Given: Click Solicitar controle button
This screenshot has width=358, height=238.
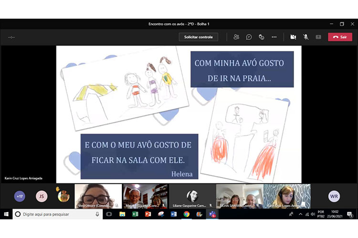Looking at the screenshot, I should click(199, 37).
